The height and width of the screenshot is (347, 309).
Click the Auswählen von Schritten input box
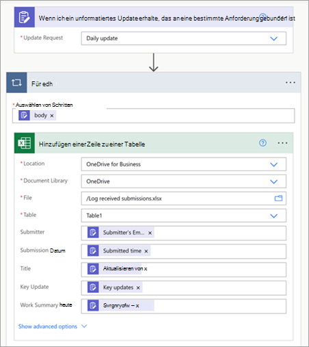click(x=153, y=116)
